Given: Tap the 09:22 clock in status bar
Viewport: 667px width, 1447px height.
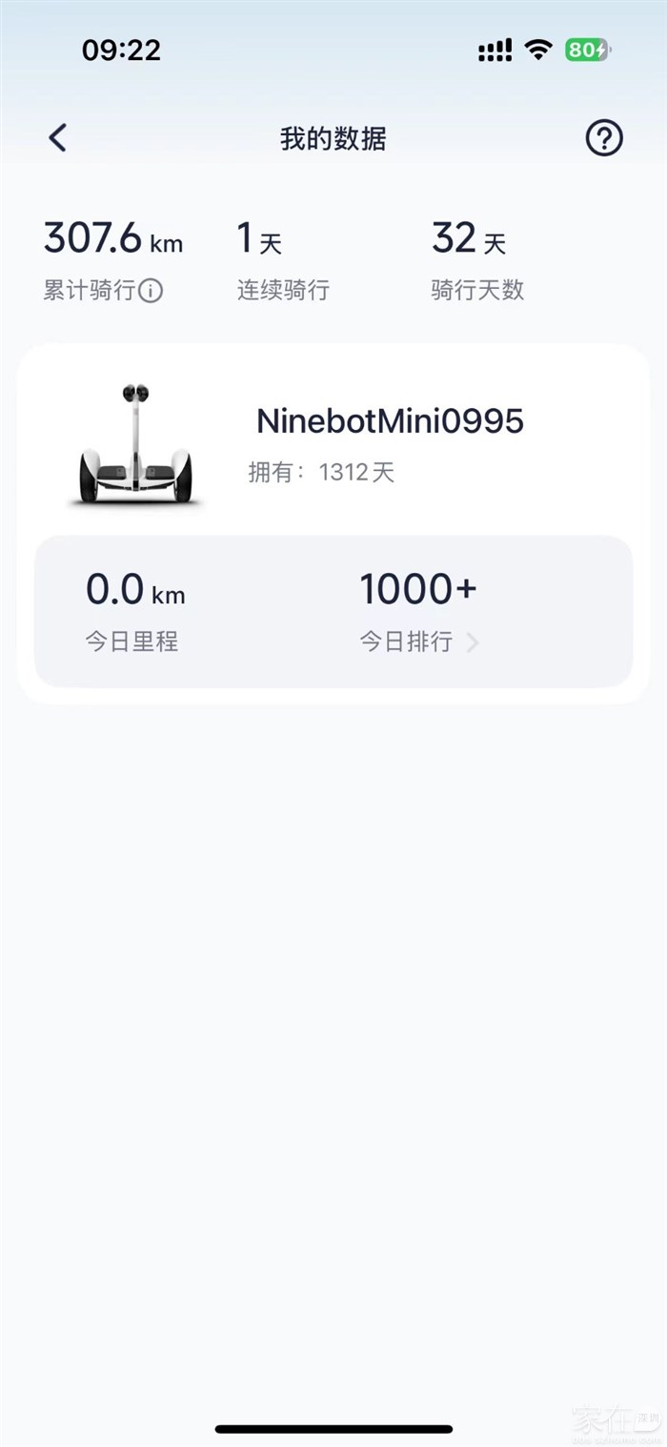Looking at the screenshot, I should pyautogui.click(x=121, y=51).
